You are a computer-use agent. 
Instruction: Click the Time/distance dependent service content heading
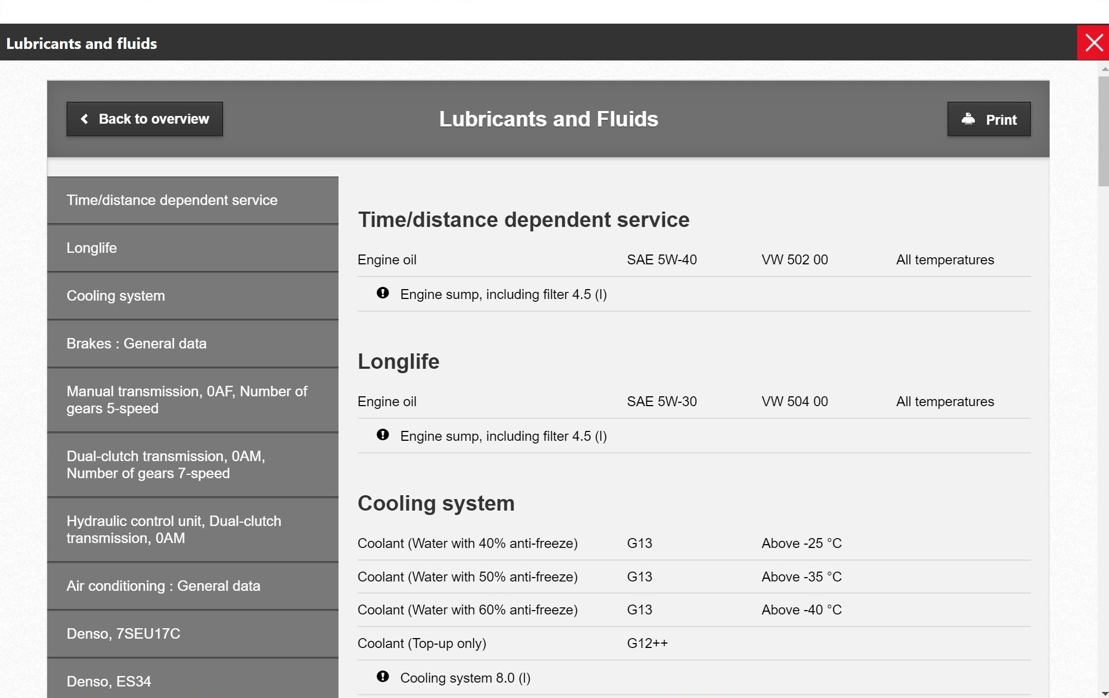[x=523, y=220]
